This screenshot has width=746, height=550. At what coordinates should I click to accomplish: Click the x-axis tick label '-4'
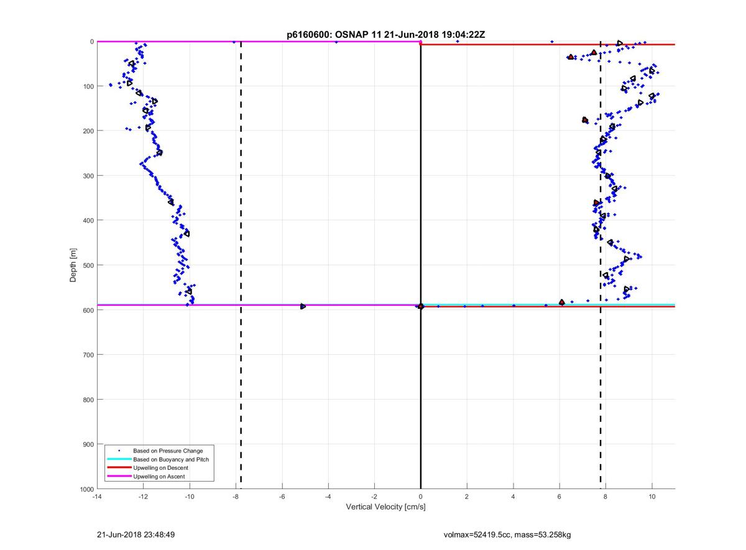click(328, 497)
